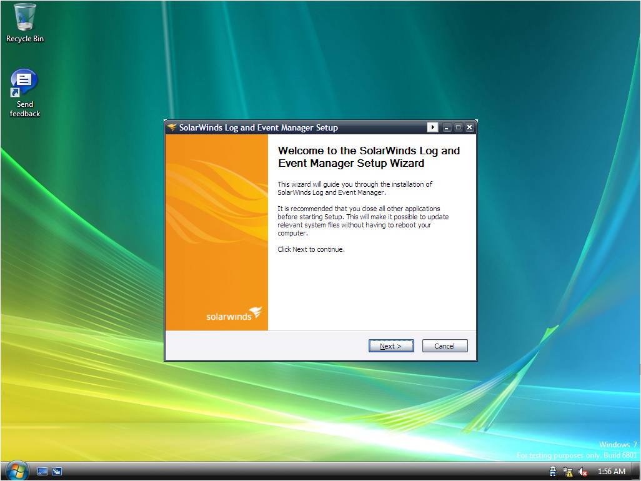Image resolution: width=641 pixels, height=481 pixels.
Task: Click the SolarWinds logo in orange banner
Action: tap(234, 314)
